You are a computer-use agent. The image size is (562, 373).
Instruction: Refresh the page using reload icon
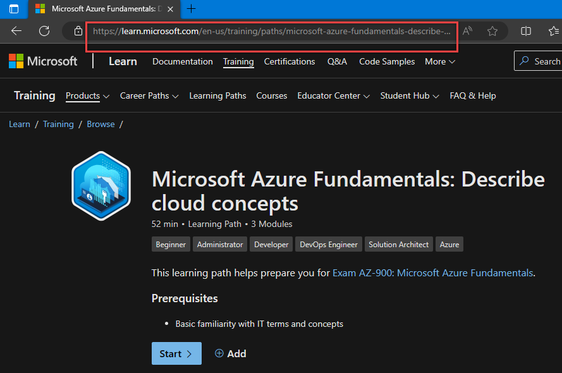point(44,31)
